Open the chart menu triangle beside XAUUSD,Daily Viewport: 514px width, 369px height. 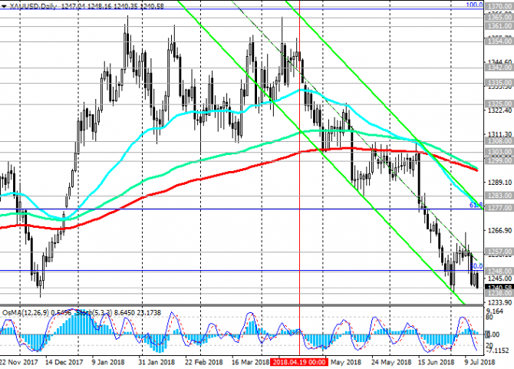(x=5, y=6)
